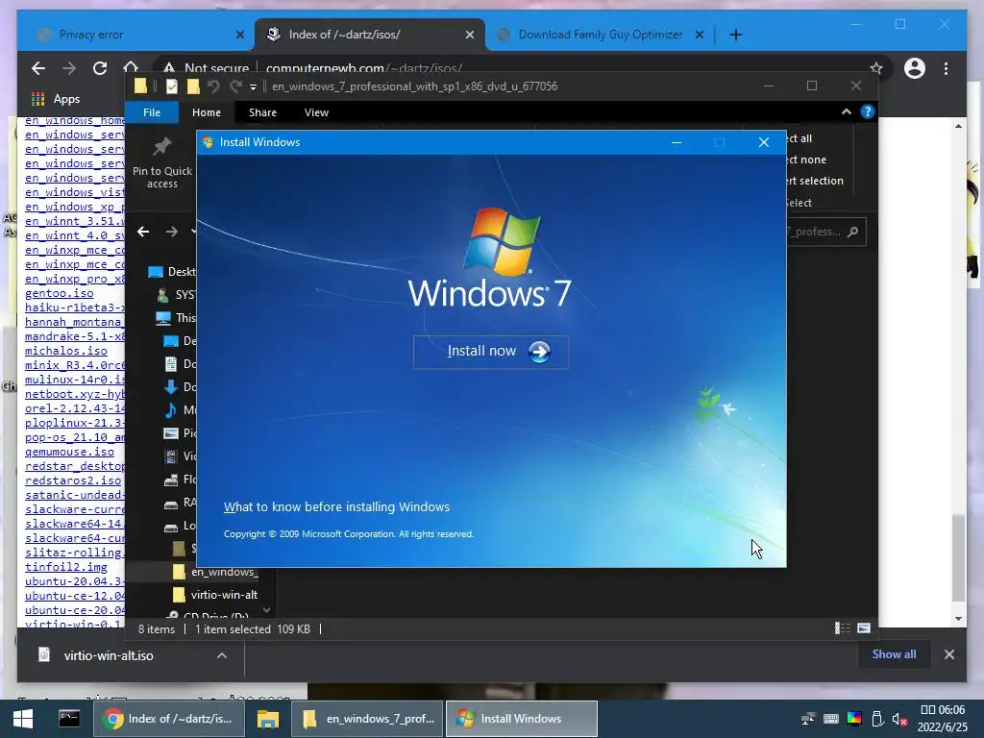Click the muted volume tray icon

point(899,719)
